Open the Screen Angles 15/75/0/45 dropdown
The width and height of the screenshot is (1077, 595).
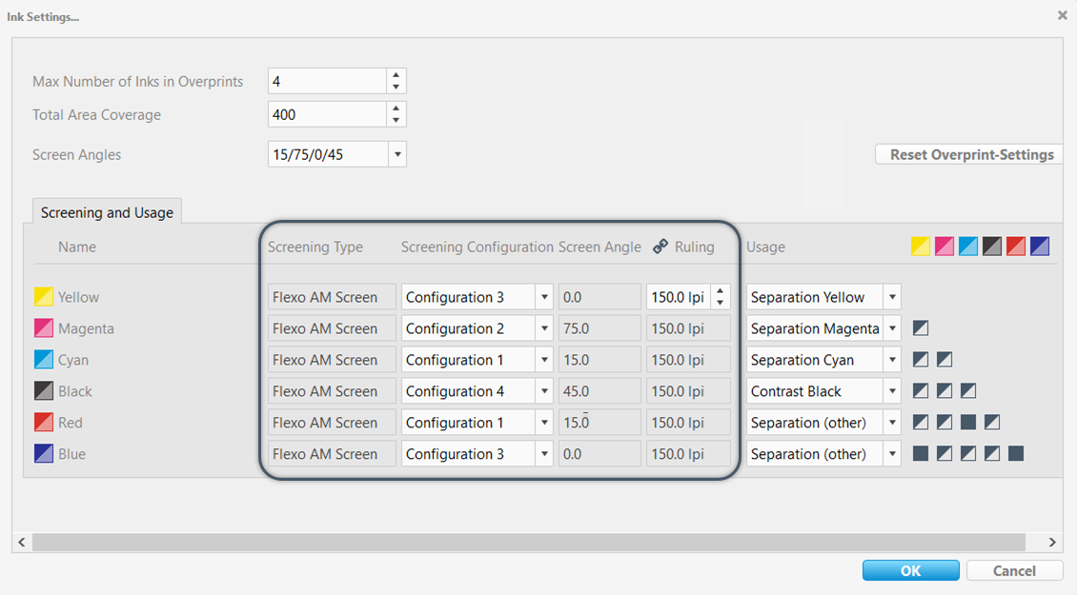tap(397, 154)
